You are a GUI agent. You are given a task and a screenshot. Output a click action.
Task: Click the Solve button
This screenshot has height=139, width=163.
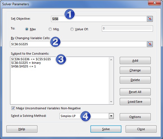[106, 129]
